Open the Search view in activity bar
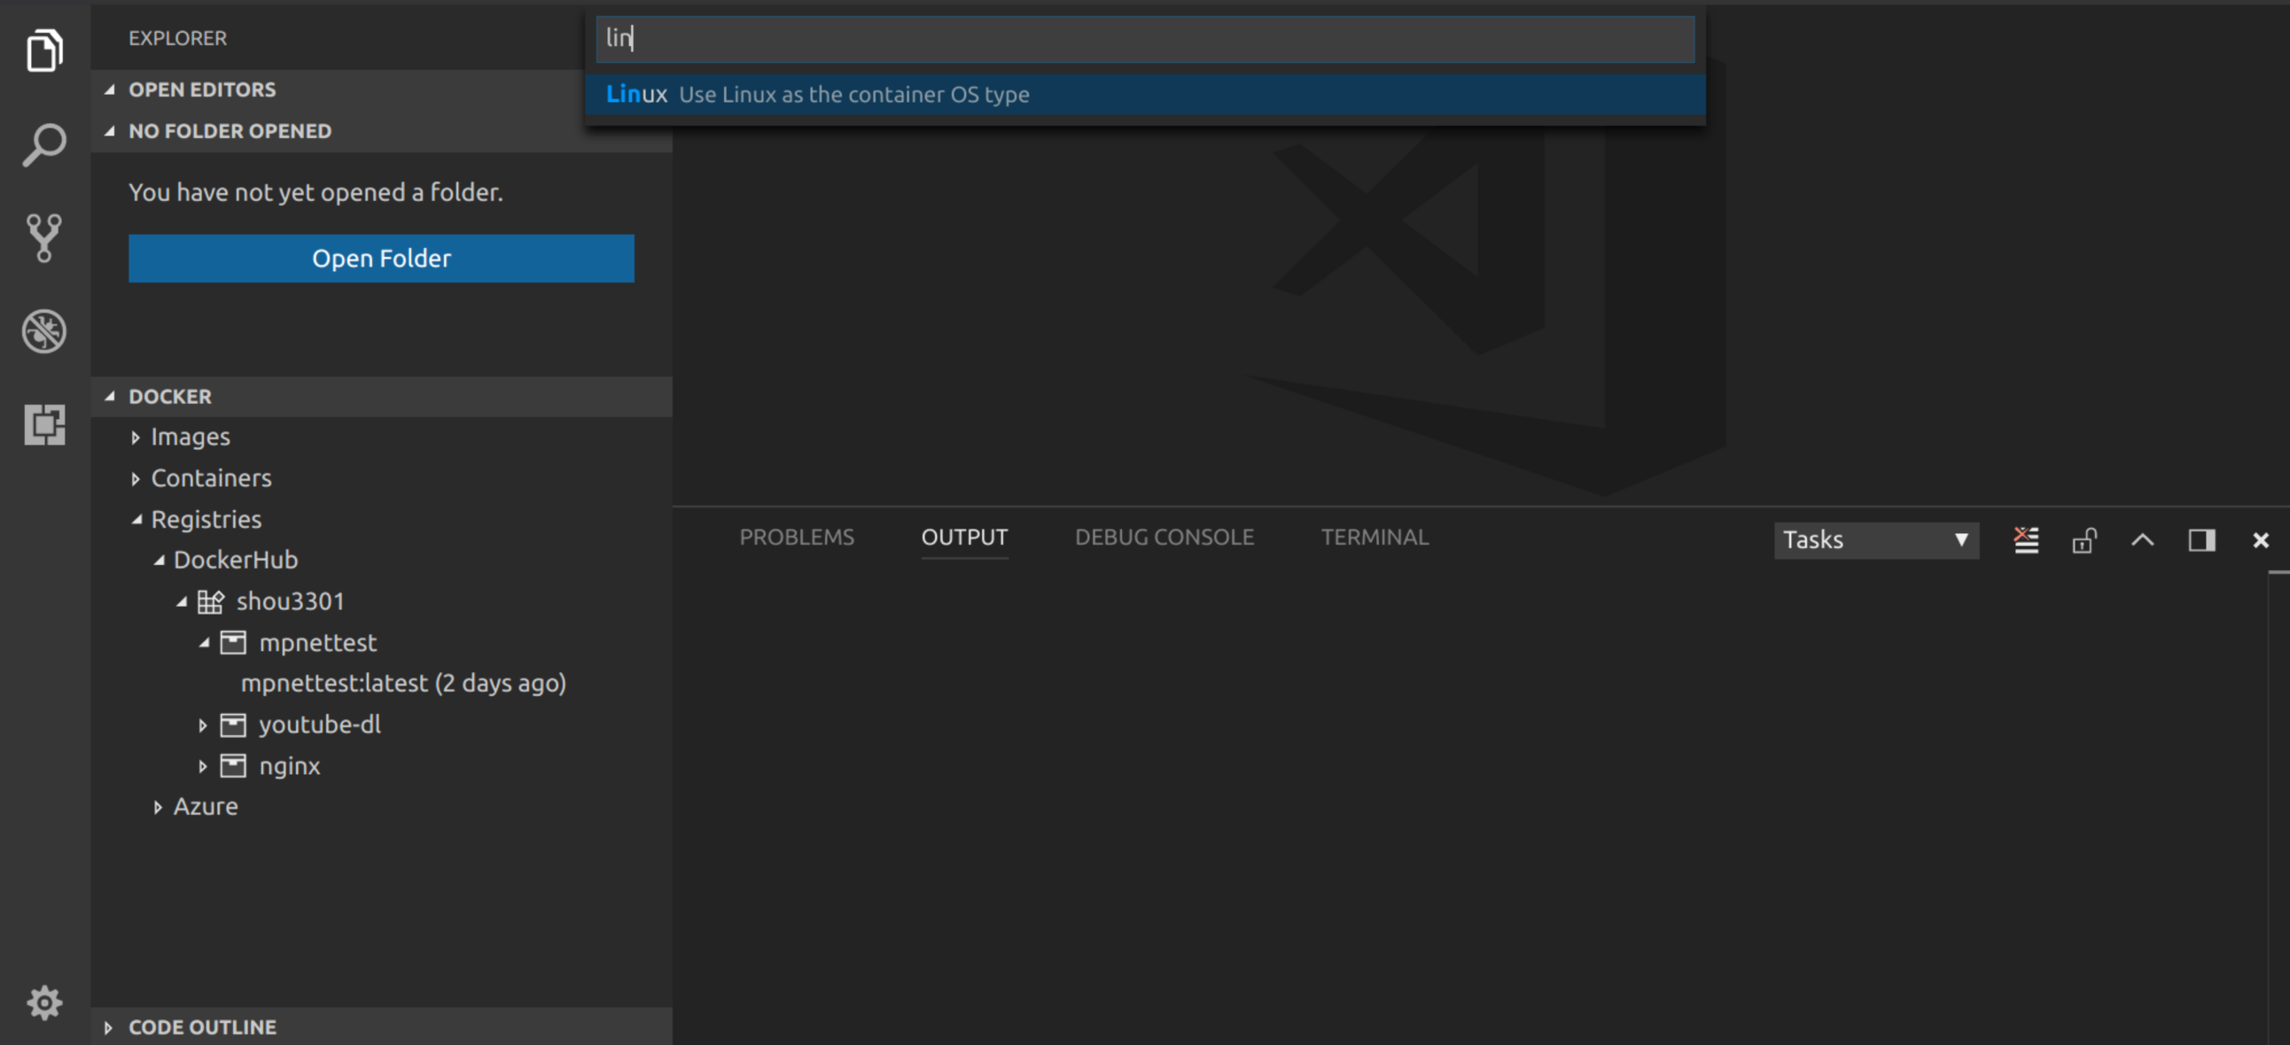Viewport: 2290px width, 1045px height. click(x=44, y=144)
